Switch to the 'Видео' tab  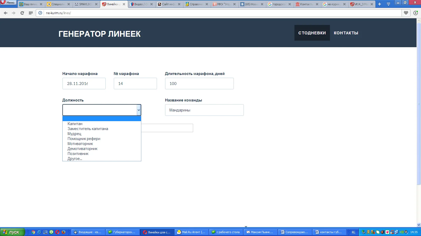click(x=141, y=4)
